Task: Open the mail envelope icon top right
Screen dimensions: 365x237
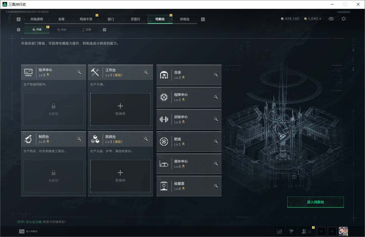Action: point(331,19)
